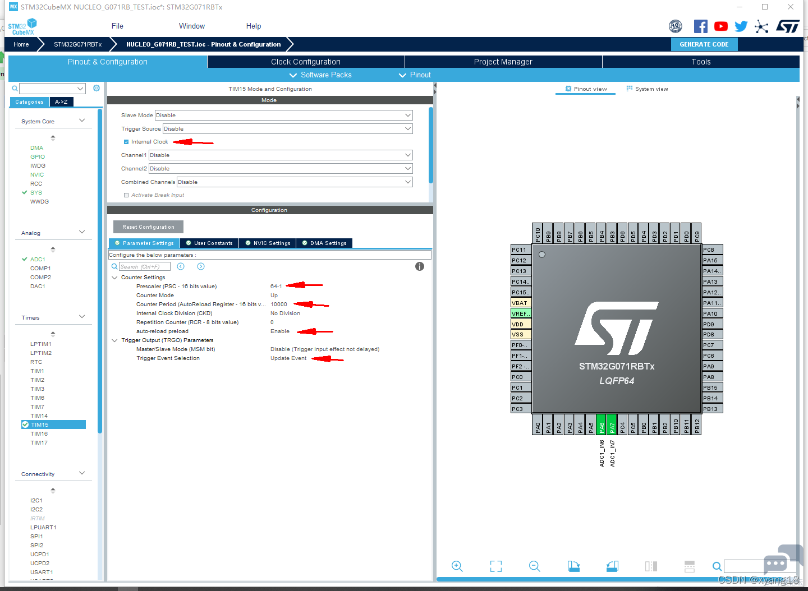Open the File menu

pyautogui.click(x=117, y=26)
